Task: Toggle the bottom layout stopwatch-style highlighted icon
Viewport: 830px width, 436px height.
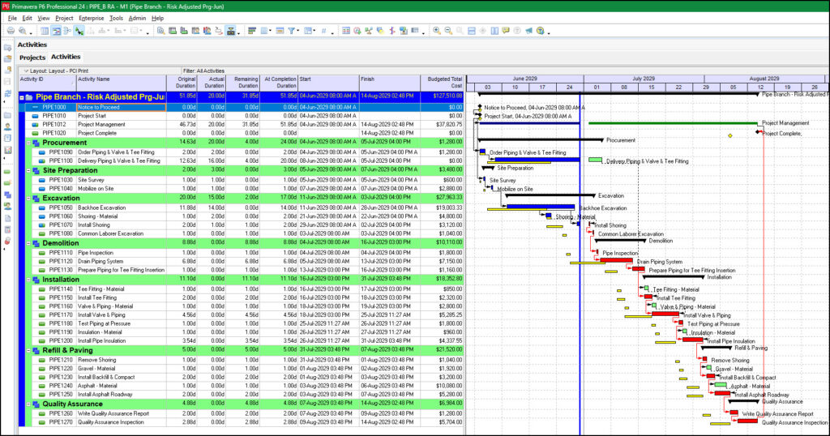Action: click(231, 31)
